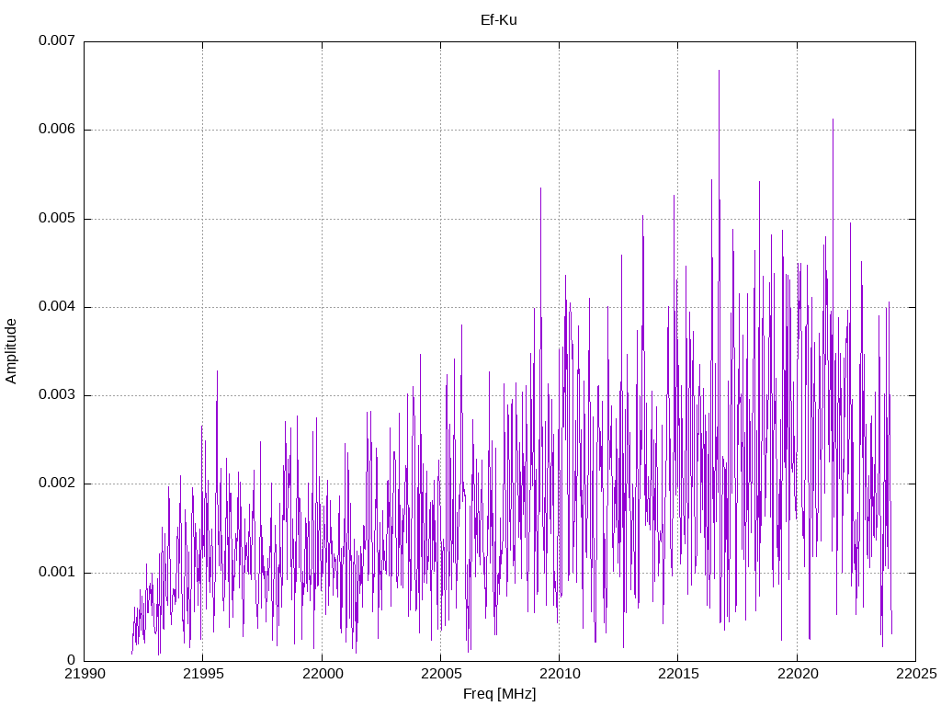
Task: Click the 21990 x-axis tick label
Action: click(85, 674)
